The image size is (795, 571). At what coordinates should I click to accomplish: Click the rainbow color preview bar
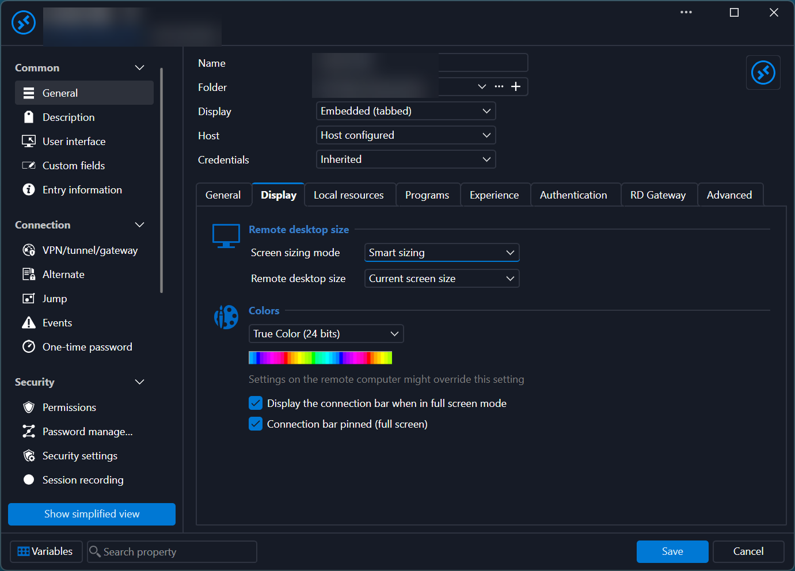(320, 358)
